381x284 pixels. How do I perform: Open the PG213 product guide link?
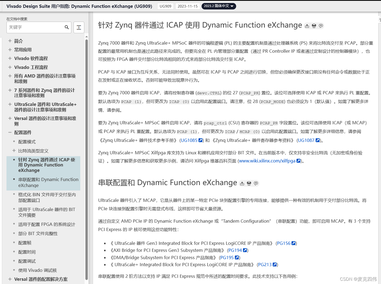pyautogui.click(x=265, y=265)
